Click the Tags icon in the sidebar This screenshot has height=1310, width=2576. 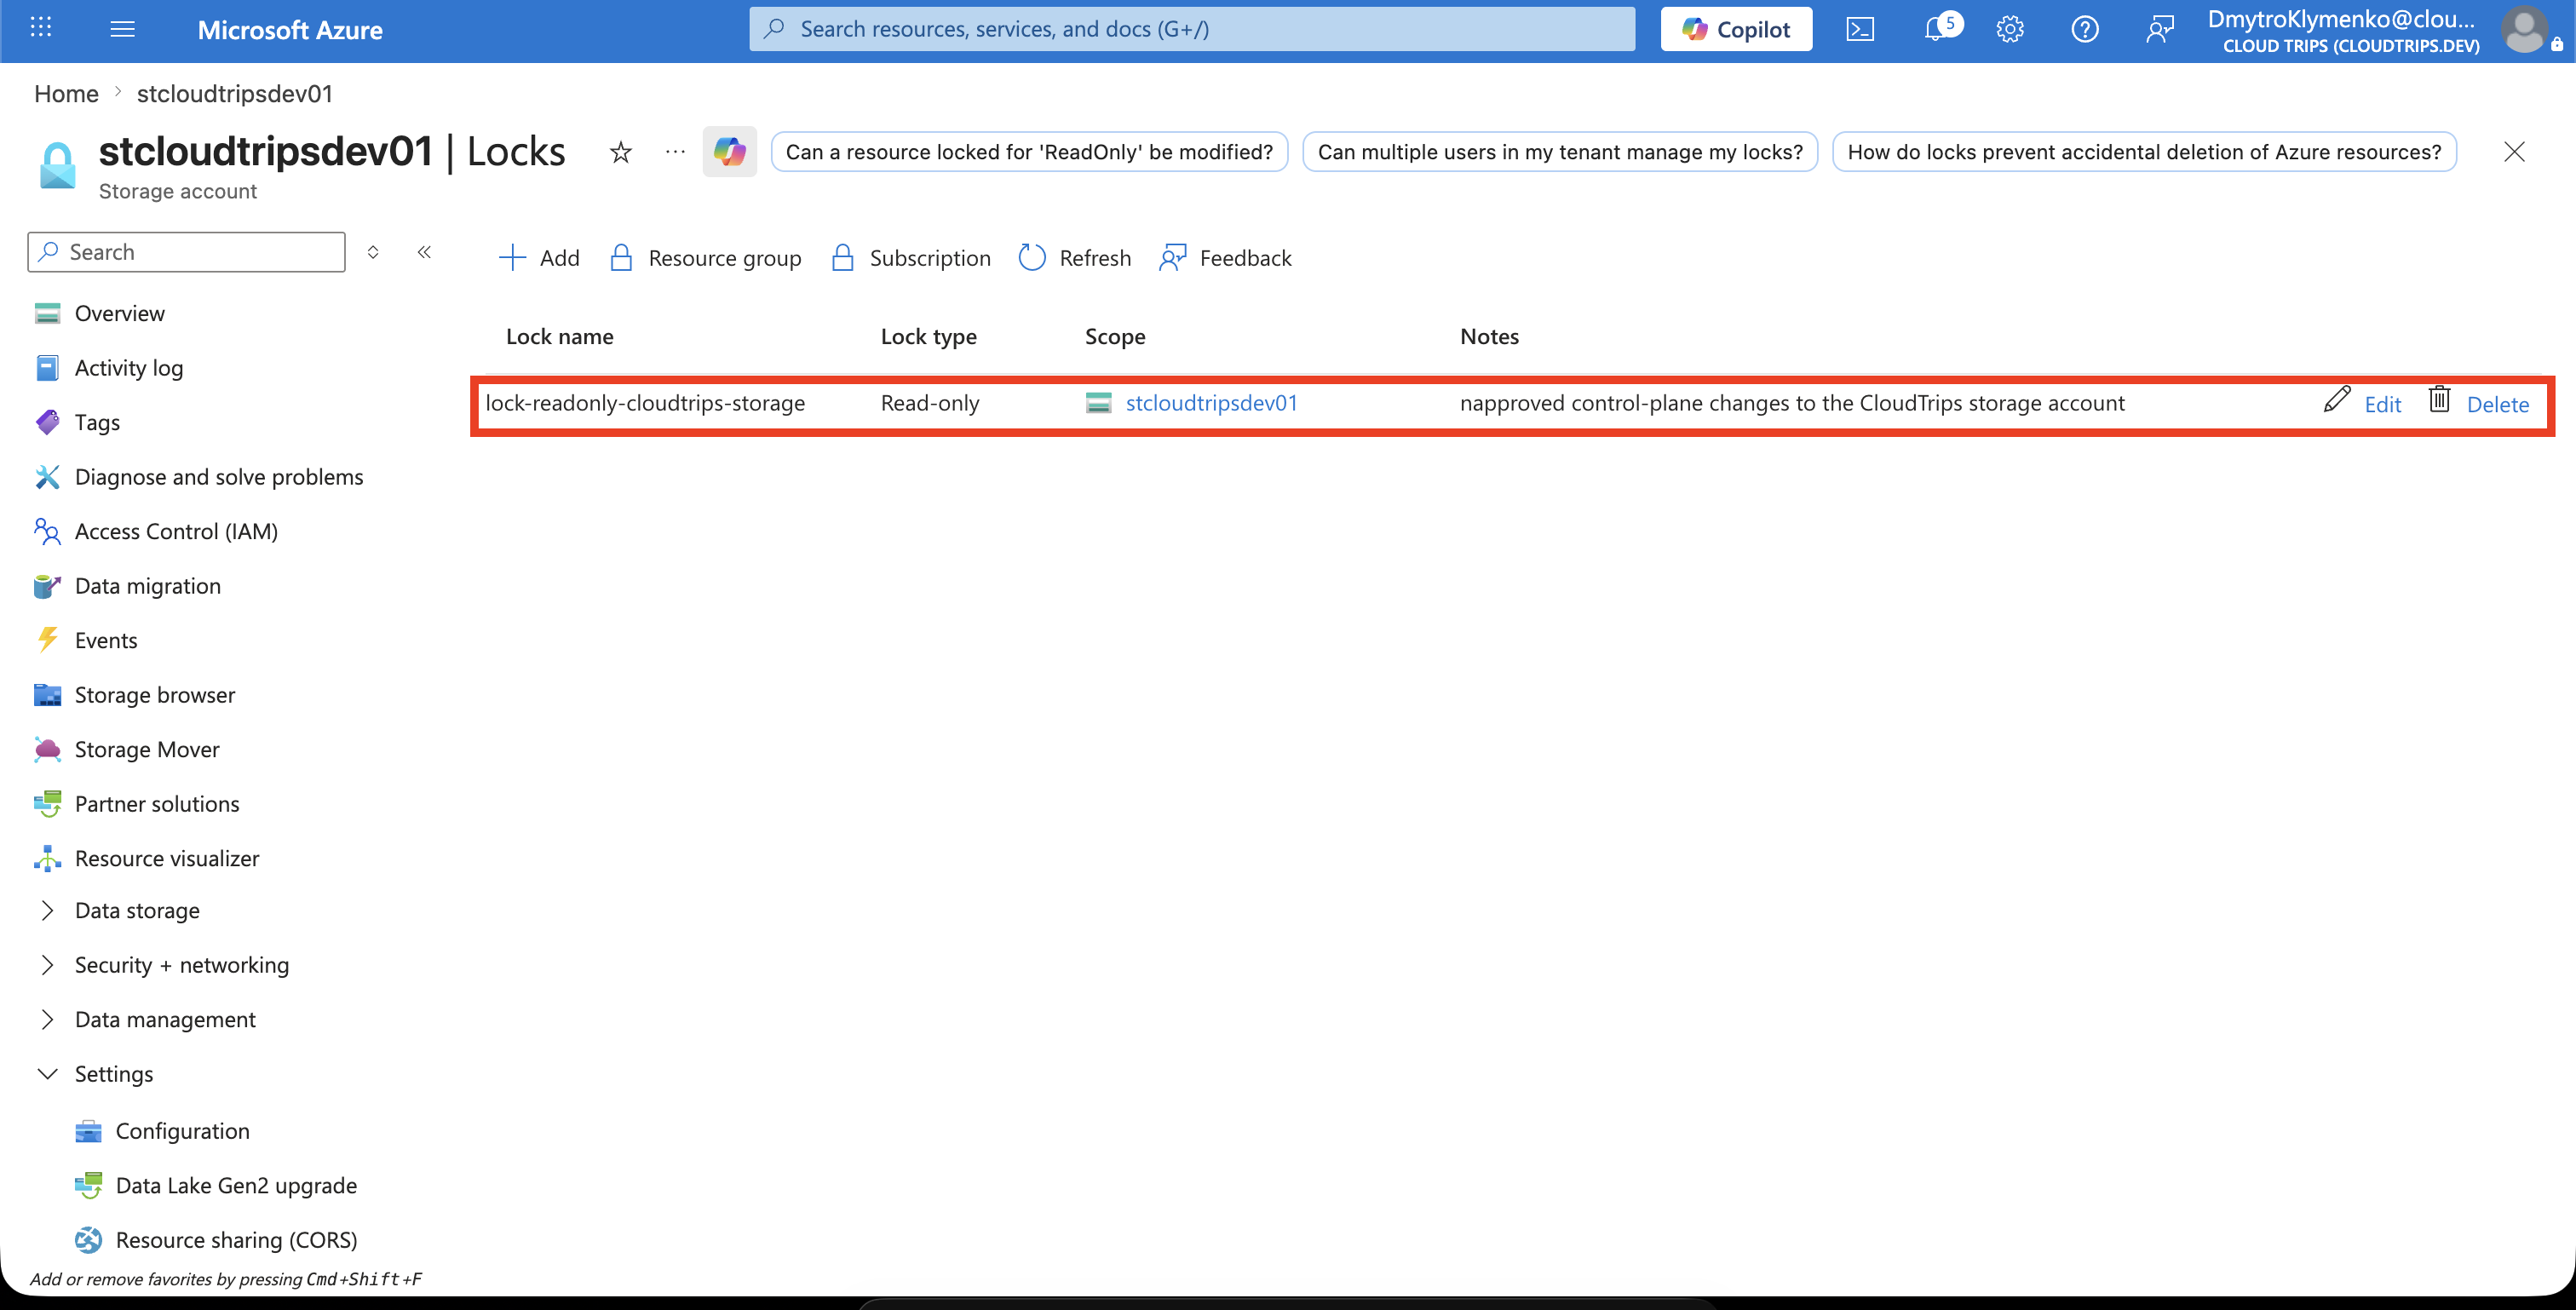coord(47,422)
